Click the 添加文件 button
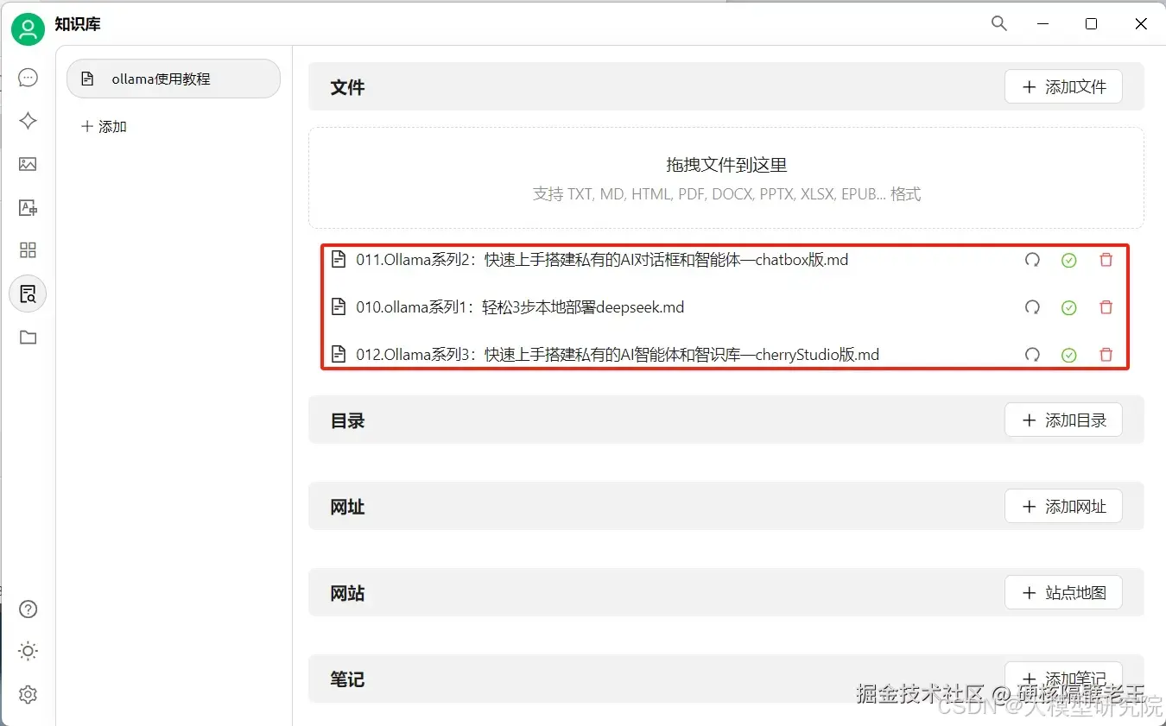1166x726 pixels. [x=1063, y=87]
